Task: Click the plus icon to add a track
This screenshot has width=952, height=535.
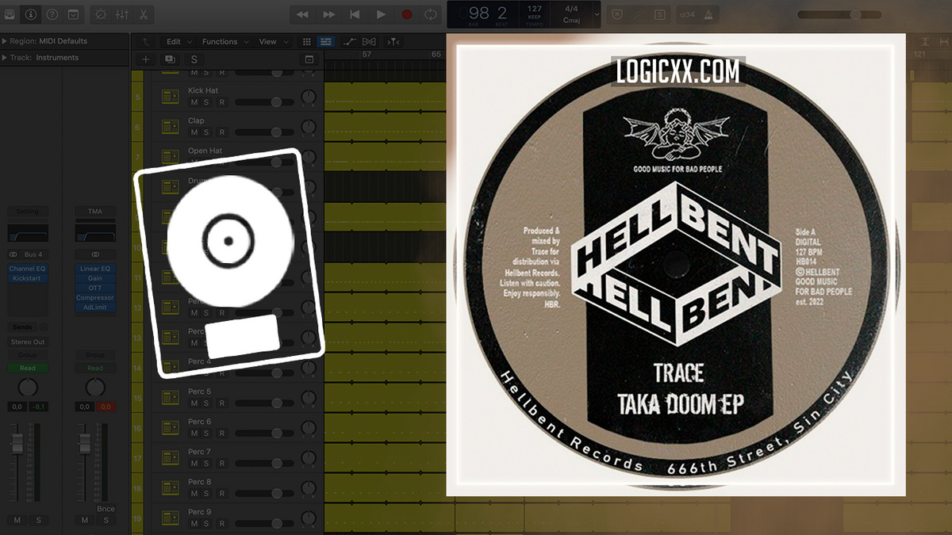Action: 146,59
